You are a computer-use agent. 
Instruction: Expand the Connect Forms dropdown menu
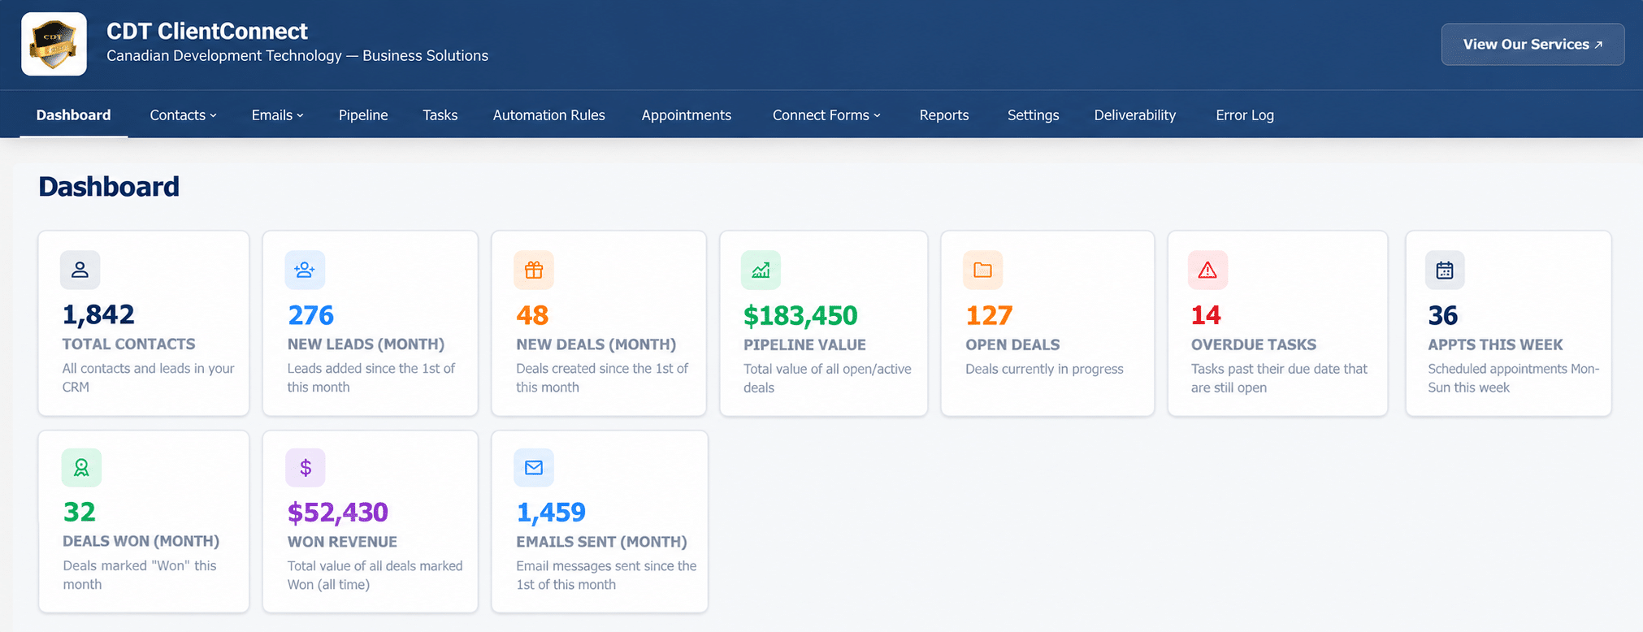coord(826,115)
